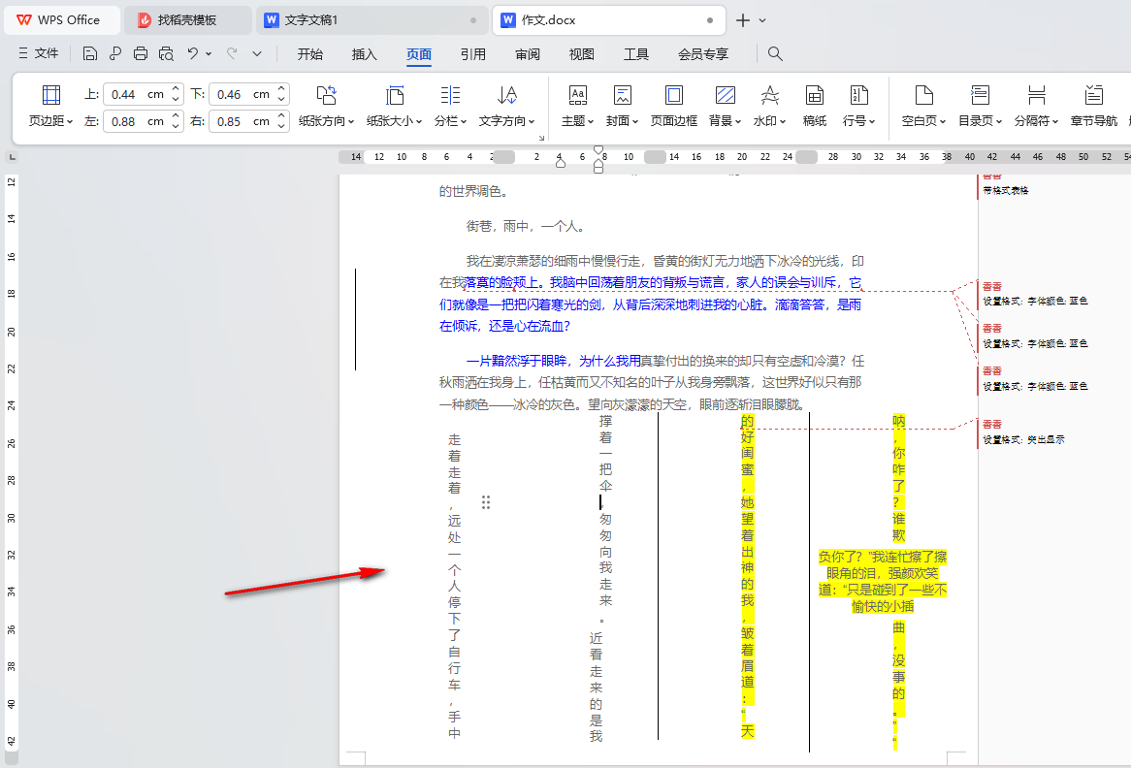Viewport: 1131px width, 768px height.
Task: Open the 文件 file menu
Action: (x=38, y=53)
